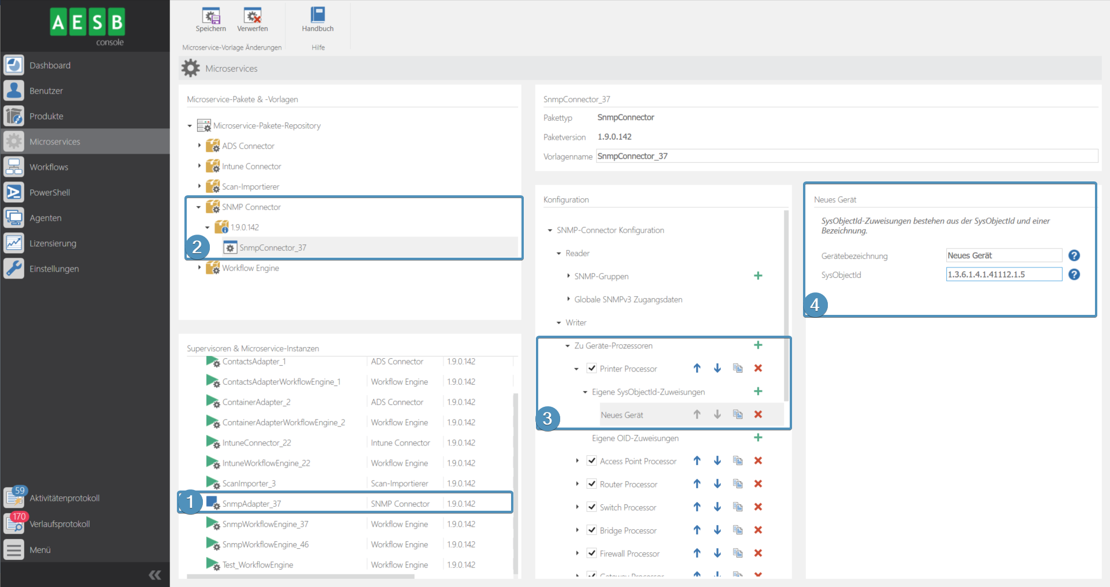Click the Verwerfen toolbar icon
1110x587 pixels.
[x=252, y=16]
